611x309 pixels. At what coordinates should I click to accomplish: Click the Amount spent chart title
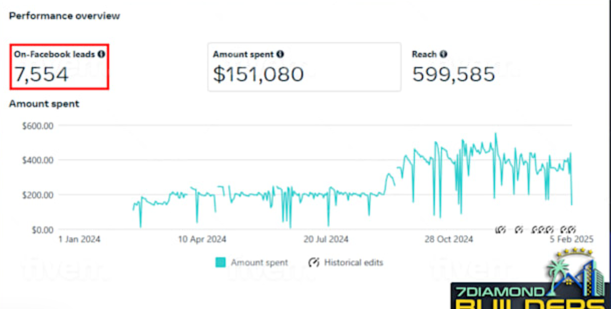pyautogui.click(x=44, y=104)
